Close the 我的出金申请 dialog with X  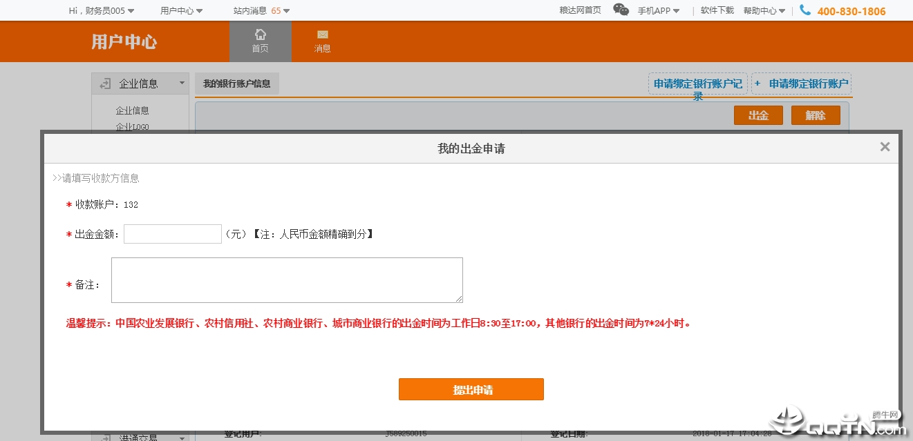[x=885, y=147]
